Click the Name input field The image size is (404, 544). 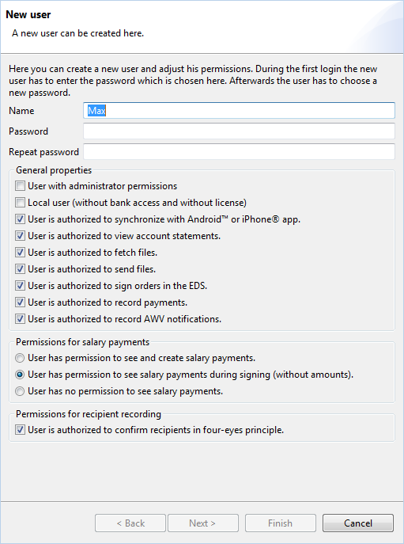pyautogui.click(x=239, y=111)
